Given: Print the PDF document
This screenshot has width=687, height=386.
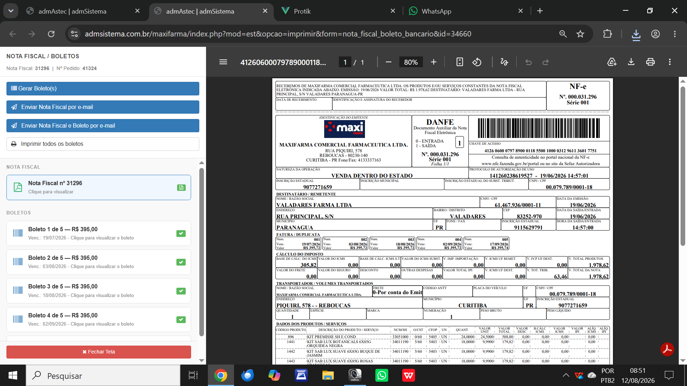Looking at the screenshot, I should click(651, 62).
